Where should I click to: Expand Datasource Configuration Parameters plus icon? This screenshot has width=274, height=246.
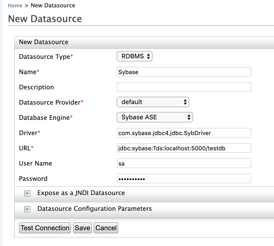tap(27, 209)
